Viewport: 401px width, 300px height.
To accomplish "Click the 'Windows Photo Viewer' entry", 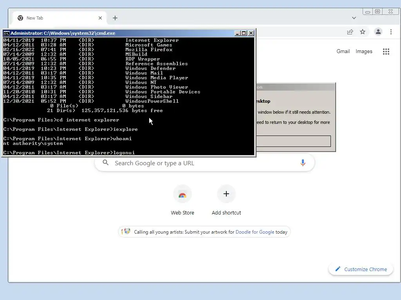I will [157, 87].
